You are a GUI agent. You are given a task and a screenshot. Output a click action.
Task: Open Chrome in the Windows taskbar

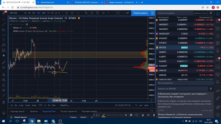[x=31, y=121]
